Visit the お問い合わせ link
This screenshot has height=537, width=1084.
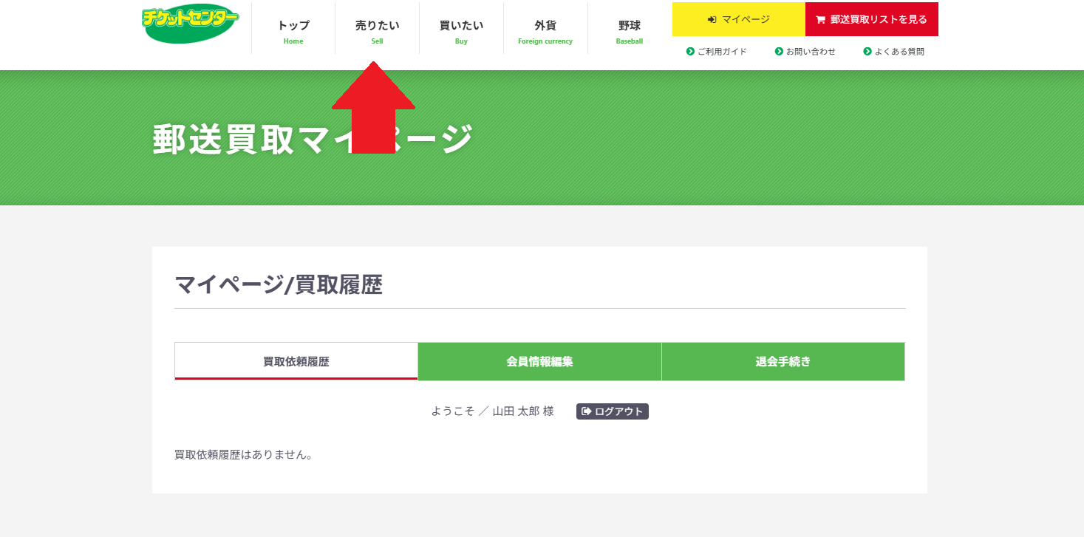[x=805, y=52]
